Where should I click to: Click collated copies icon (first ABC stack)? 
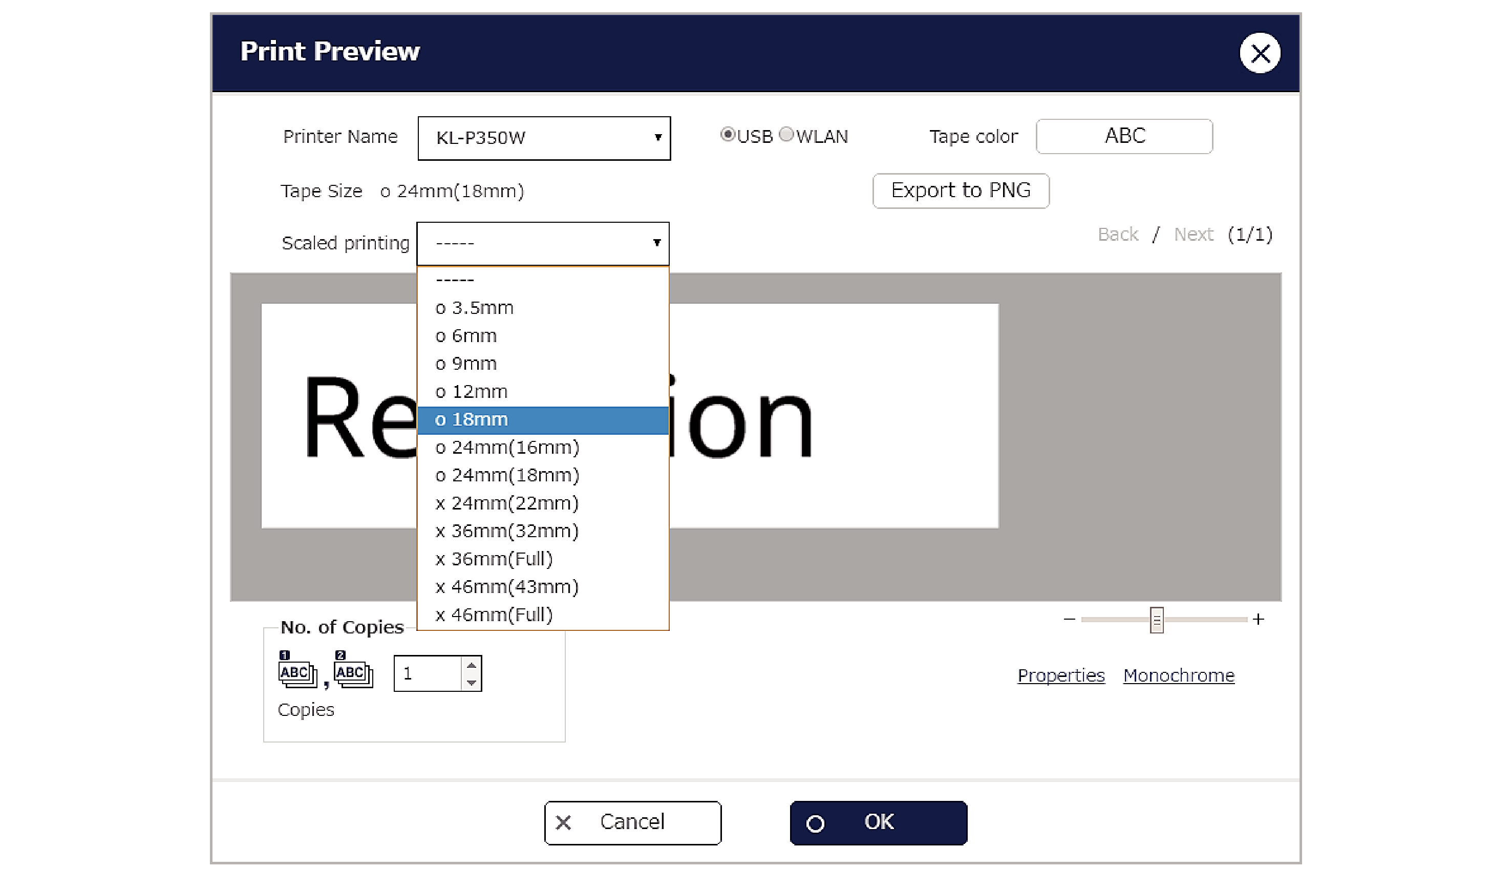[x=296, y=672]
